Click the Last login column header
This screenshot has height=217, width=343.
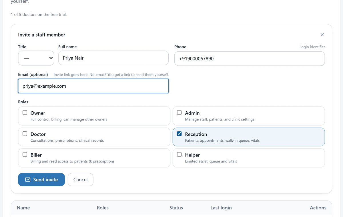coord(221,208)
